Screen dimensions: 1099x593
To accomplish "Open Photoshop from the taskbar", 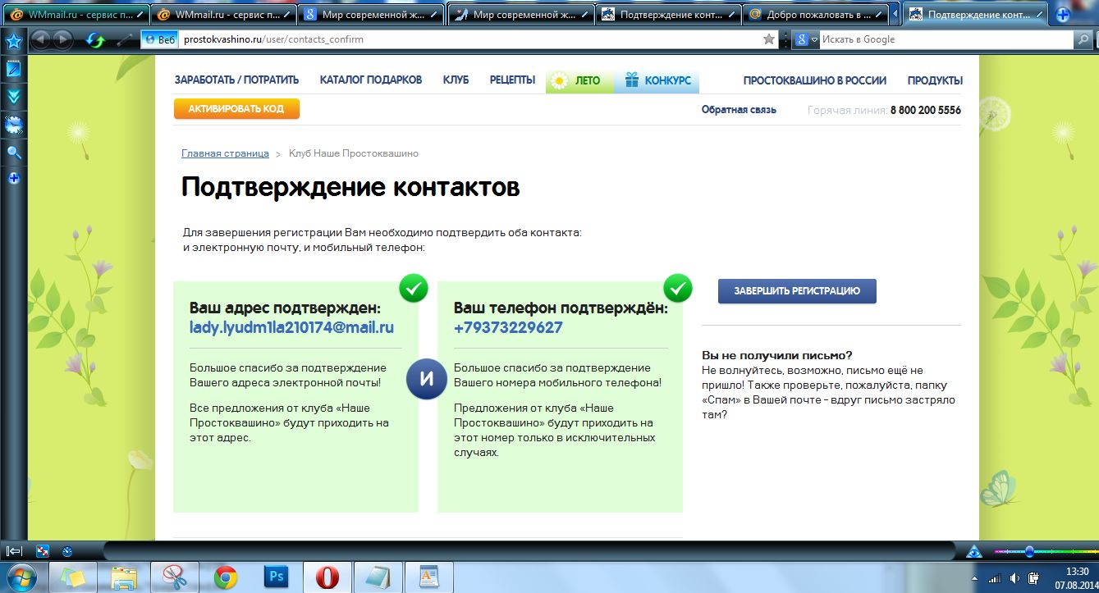I will 277,577.
